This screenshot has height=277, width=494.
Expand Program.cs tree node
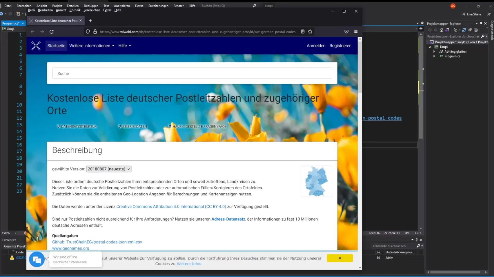434,56
